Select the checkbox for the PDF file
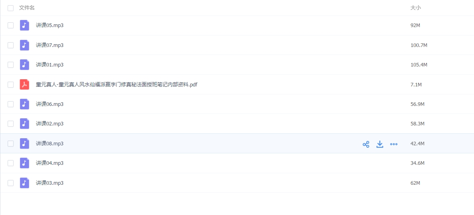The image size is (474, 215). (10, 84)
